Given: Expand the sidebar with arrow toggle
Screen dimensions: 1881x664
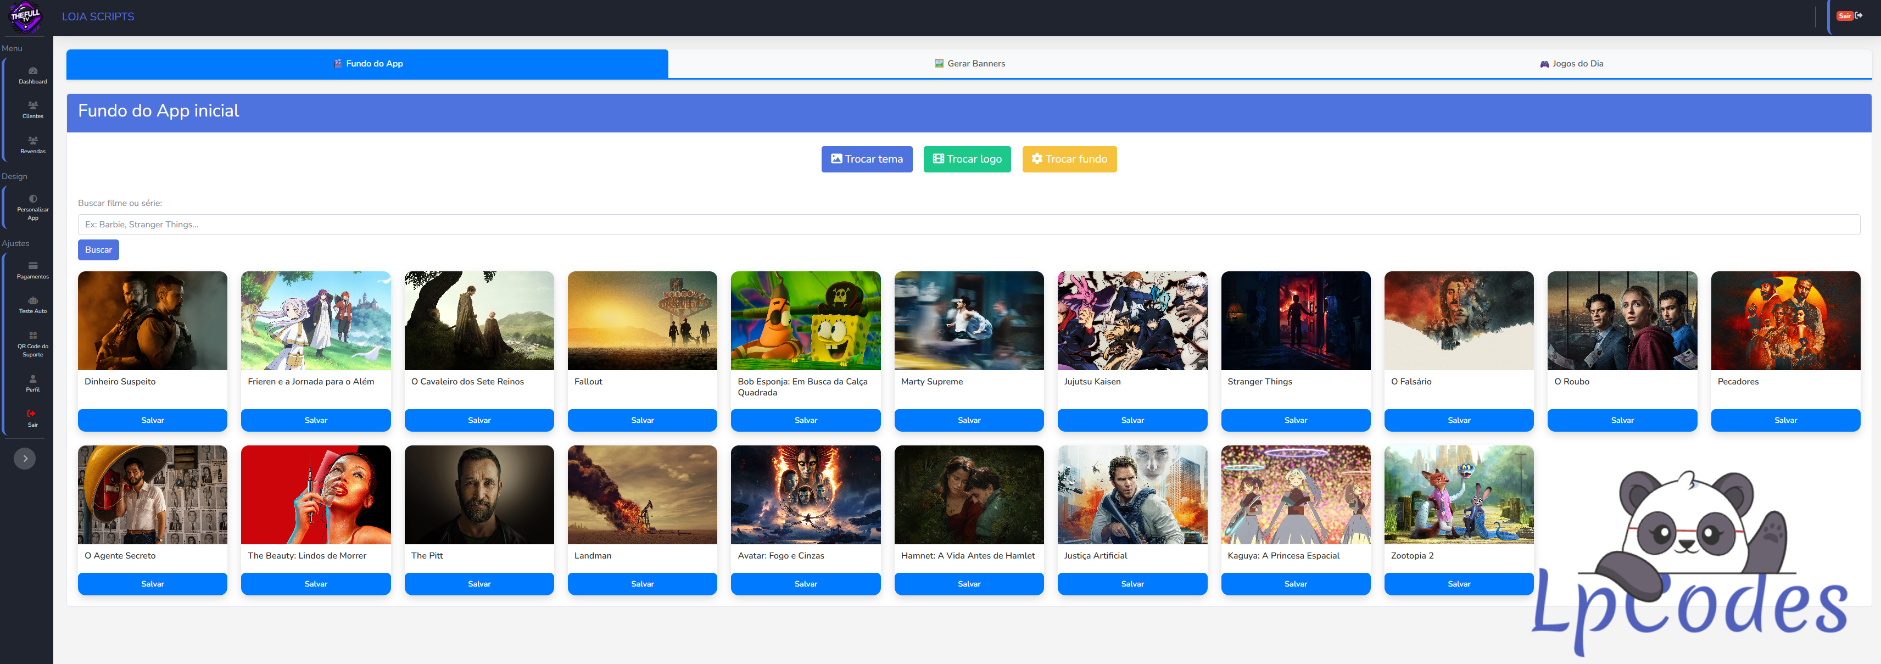Looking at the screenshot, I should coord(25,458).
